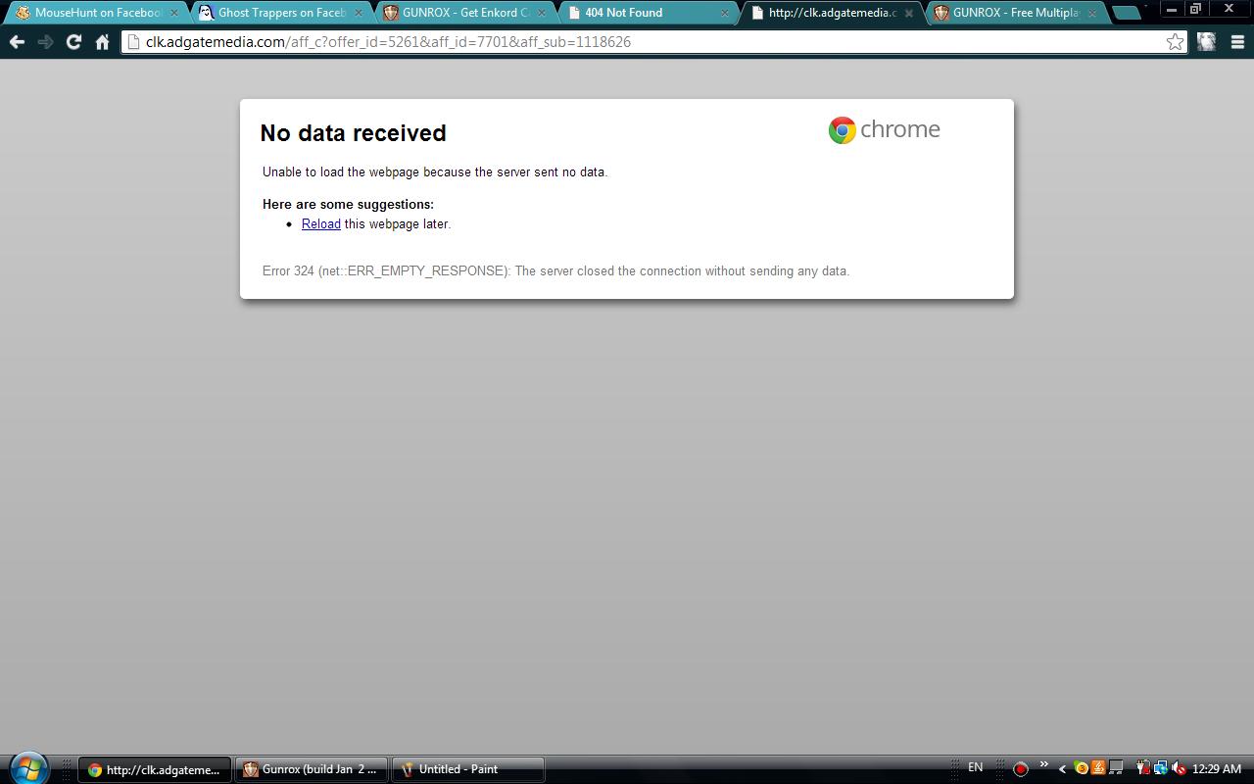Screen dimensions: 1254x784
Task: Click the address bar URL field
Action: click(647, 42)
